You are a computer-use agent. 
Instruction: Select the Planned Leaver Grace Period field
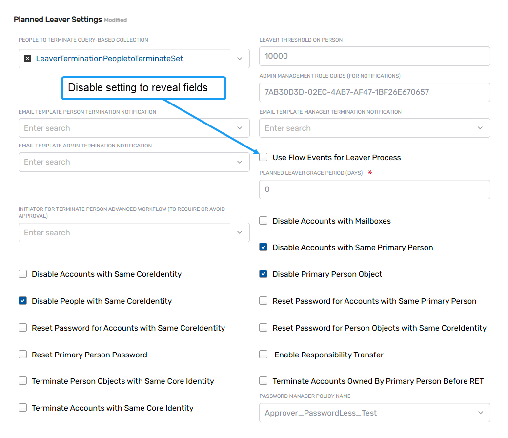coord(374,189)
